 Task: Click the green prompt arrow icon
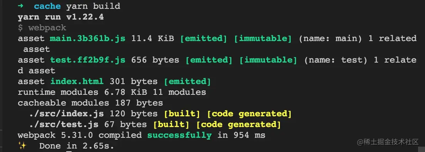point(20,6)
